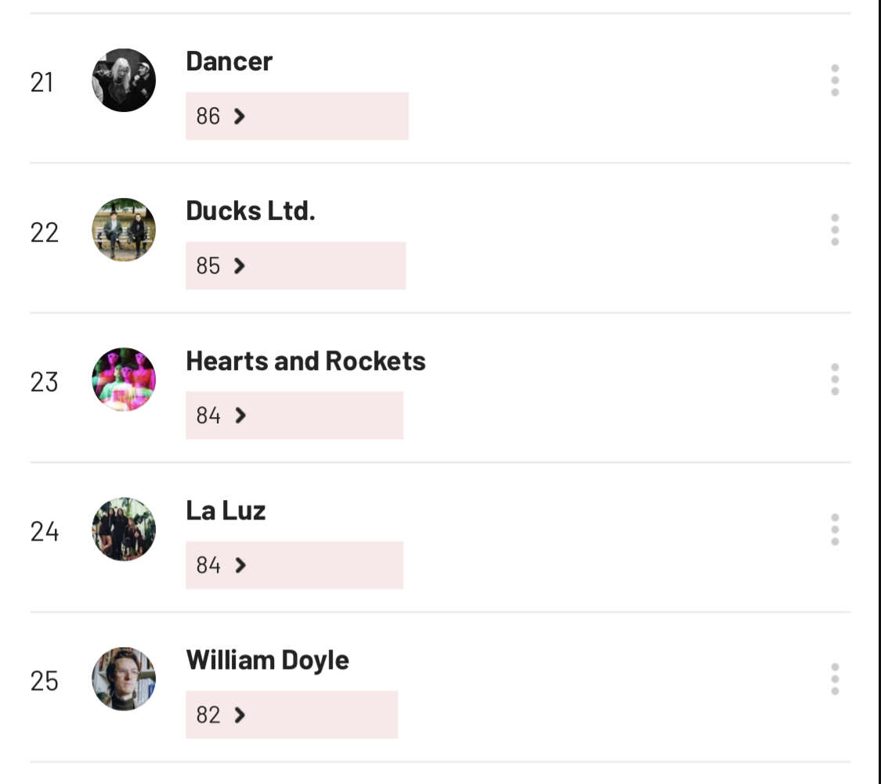Open the three-dot menu for Ducks Ltd.

pyautogui.click(x=835, y=230)
